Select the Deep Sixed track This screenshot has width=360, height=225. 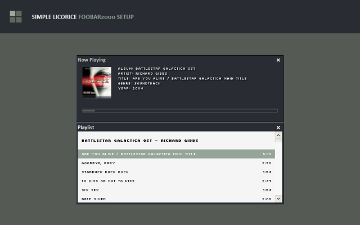(x=176, y=199)
